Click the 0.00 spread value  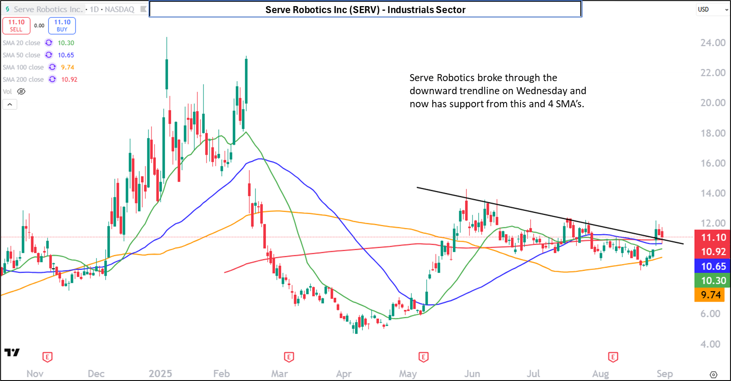pos(39,26)
